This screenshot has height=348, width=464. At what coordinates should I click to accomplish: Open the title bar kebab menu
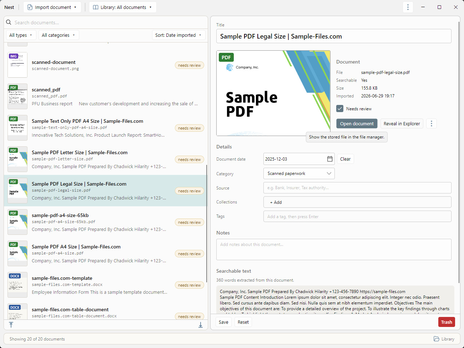[408, 7]
